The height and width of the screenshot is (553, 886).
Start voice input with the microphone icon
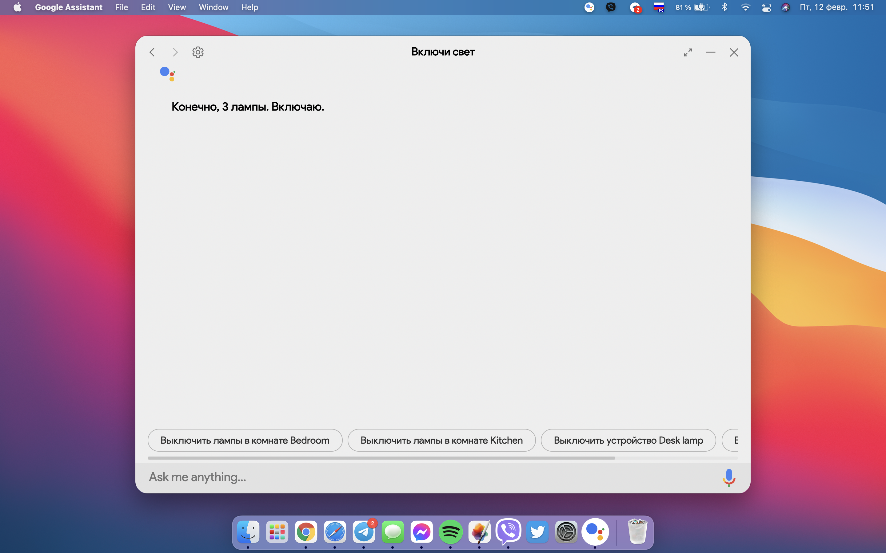pyautogui.click(x=728, y=477)
